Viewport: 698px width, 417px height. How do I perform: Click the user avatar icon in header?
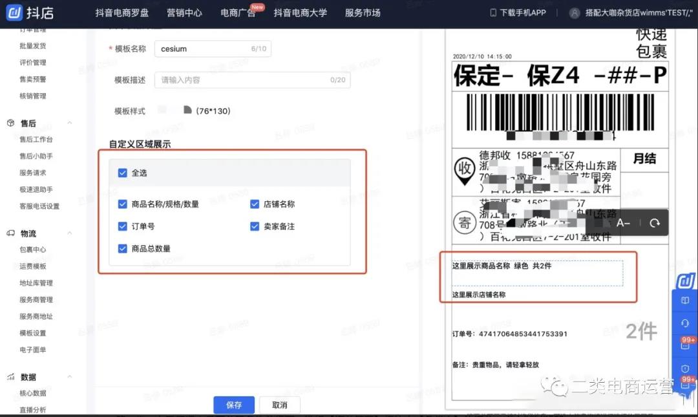[x=574, y=13]
